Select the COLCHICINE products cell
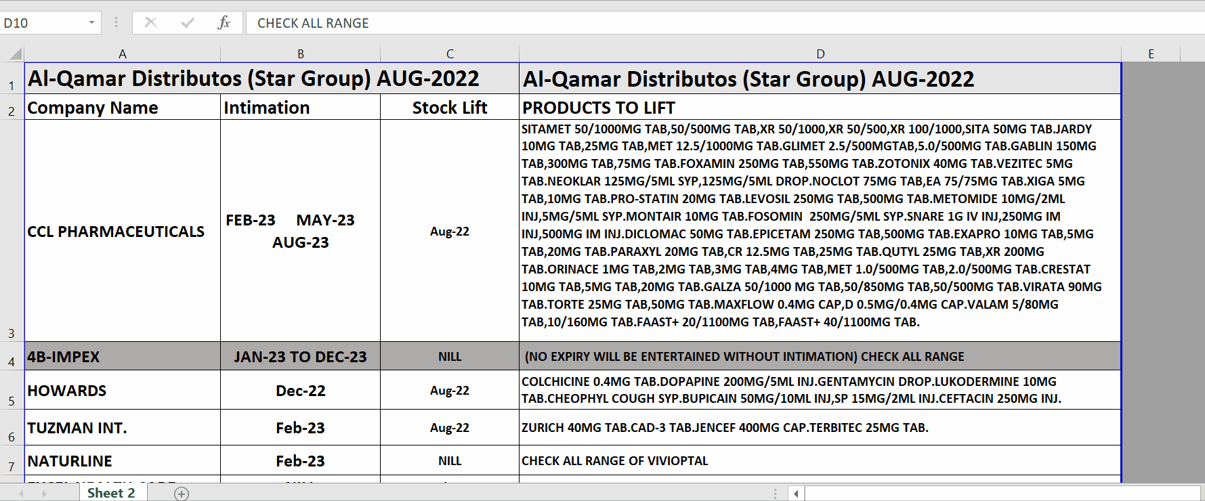This screenshot has width=1205, height=501. [820, 390]
